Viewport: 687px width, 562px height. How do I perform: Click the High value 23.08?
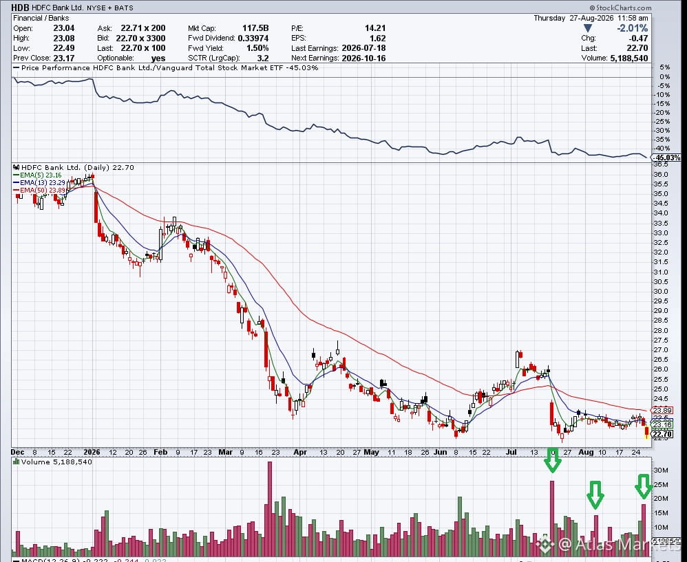(x=63, y=38)
